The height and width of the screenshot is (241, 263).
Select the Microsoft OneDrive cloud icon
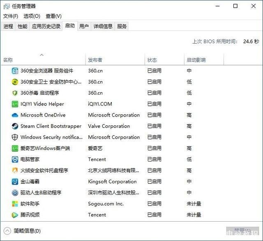15,115
